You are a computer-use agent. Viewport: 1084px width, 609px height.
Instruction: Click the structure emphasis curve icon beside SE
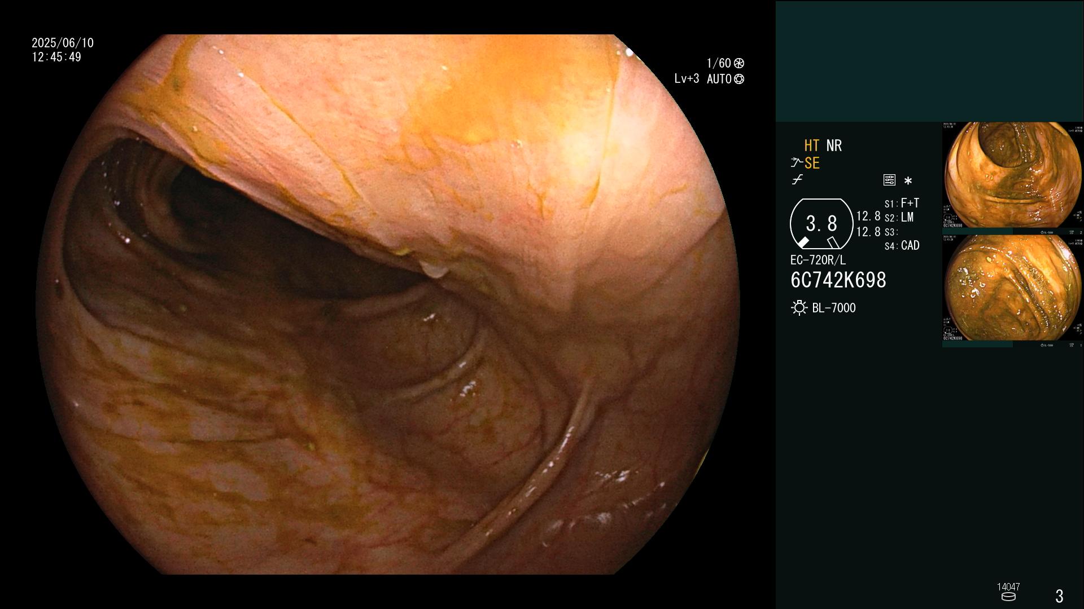(797, 163)
